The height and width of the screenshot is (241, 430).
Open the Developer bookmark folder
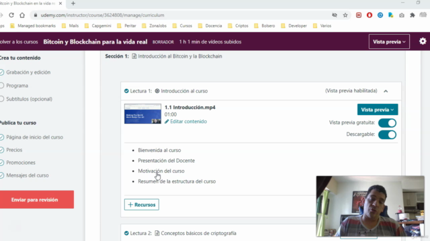294,25
